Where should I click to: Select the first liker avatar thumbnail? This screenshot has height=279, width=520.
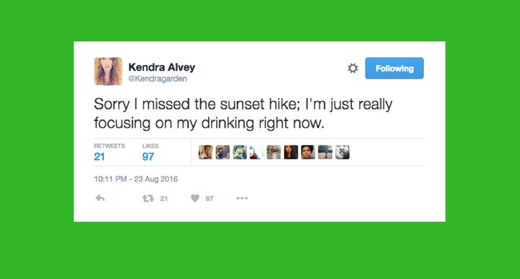click(206, 152)
